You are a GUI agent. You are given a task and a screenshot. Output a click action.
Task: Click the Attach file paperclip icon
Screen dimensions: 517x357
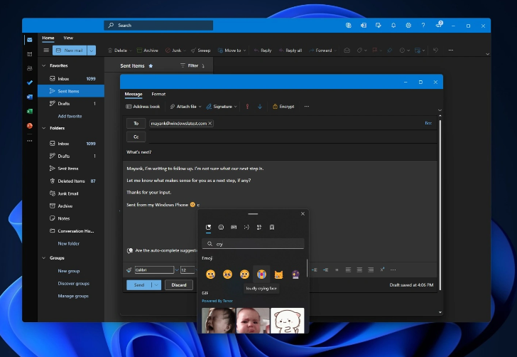[171, 107]
